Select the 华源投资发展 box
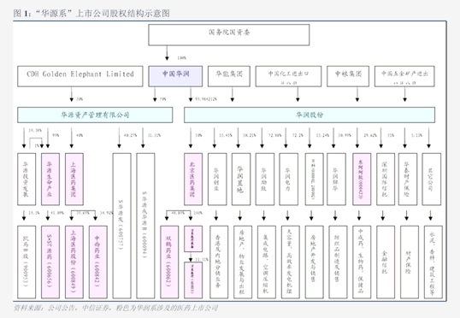Image resolution: width=460 pixels, height=318 pixels. (27, 179)
